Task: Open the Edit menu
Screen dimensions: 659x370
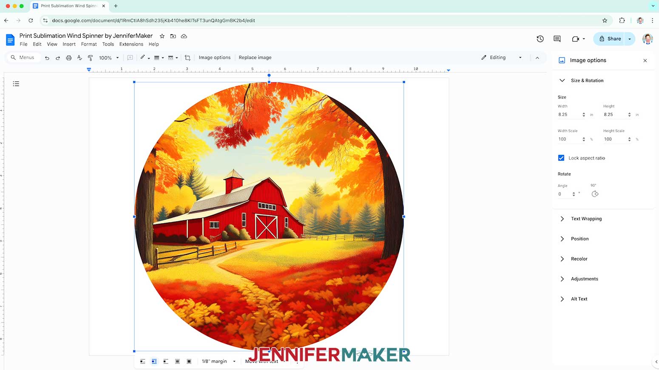Action: click(37, 44)
